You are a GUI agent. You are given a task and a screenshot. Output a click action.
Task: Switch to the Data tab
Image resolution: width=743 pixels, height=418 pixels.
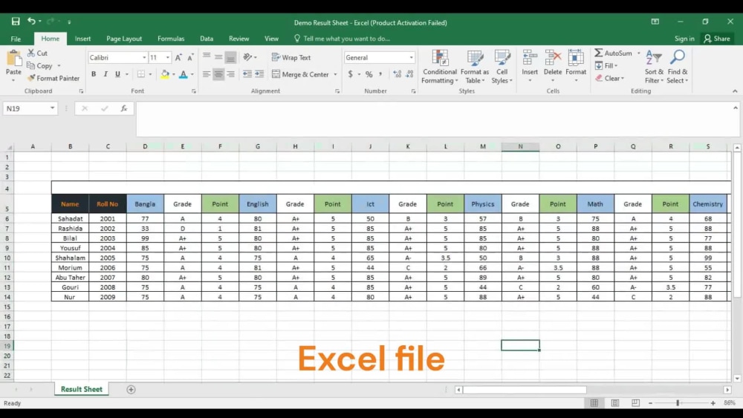click(206, 39)
